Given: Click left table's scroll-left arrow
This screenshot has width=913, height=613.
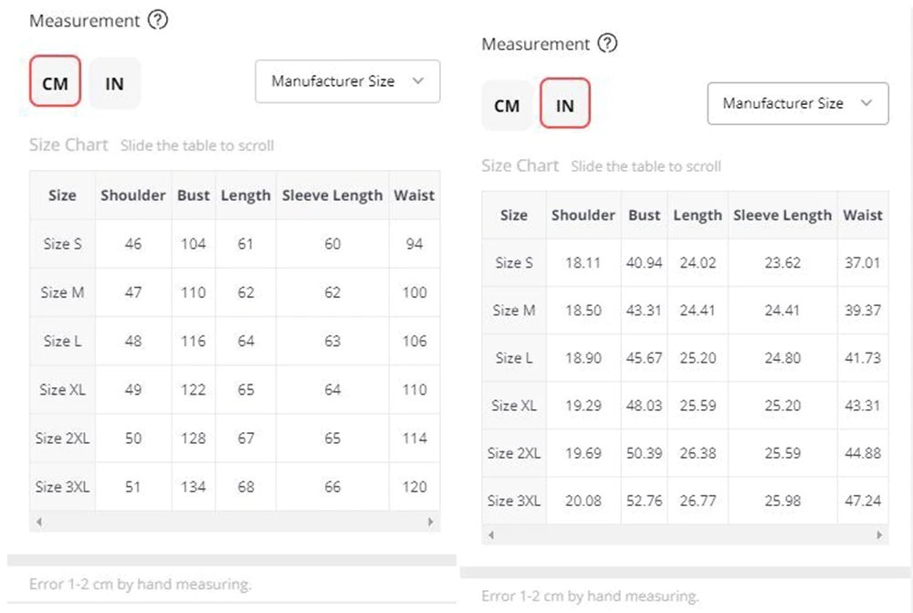Looking at the screenshot, I should tap(38, 522).
